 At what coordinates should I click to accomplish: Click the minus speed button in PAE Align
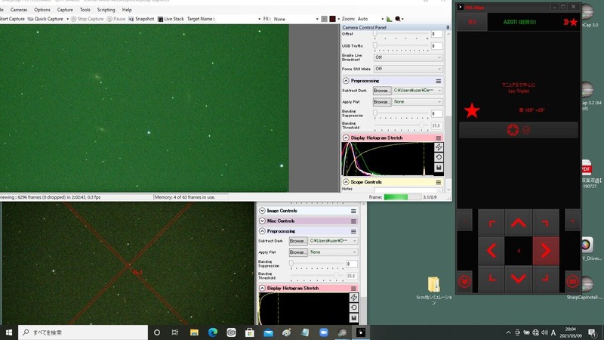coord(464,221)
